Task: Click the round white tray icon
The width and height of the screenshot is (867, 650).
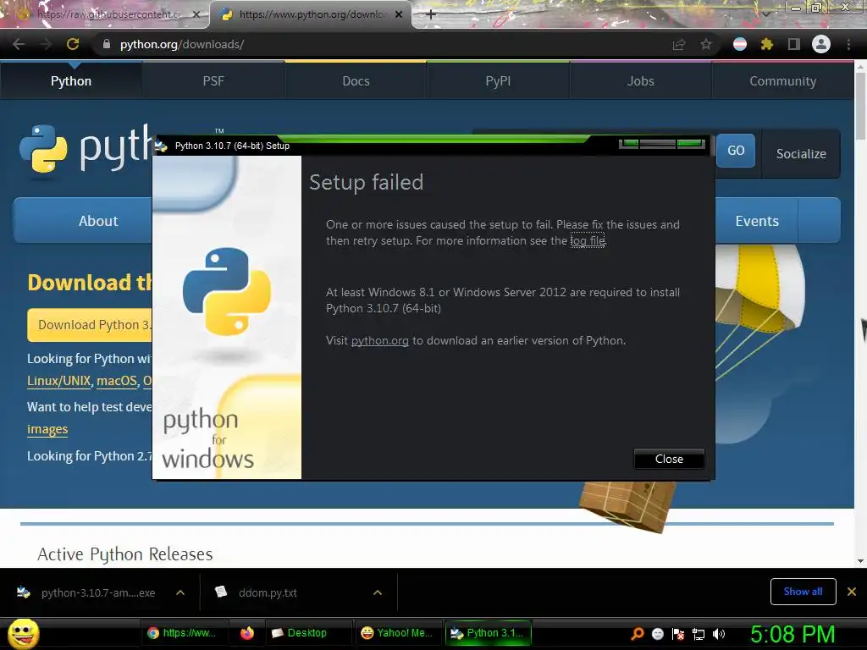Action: [657, 634]
